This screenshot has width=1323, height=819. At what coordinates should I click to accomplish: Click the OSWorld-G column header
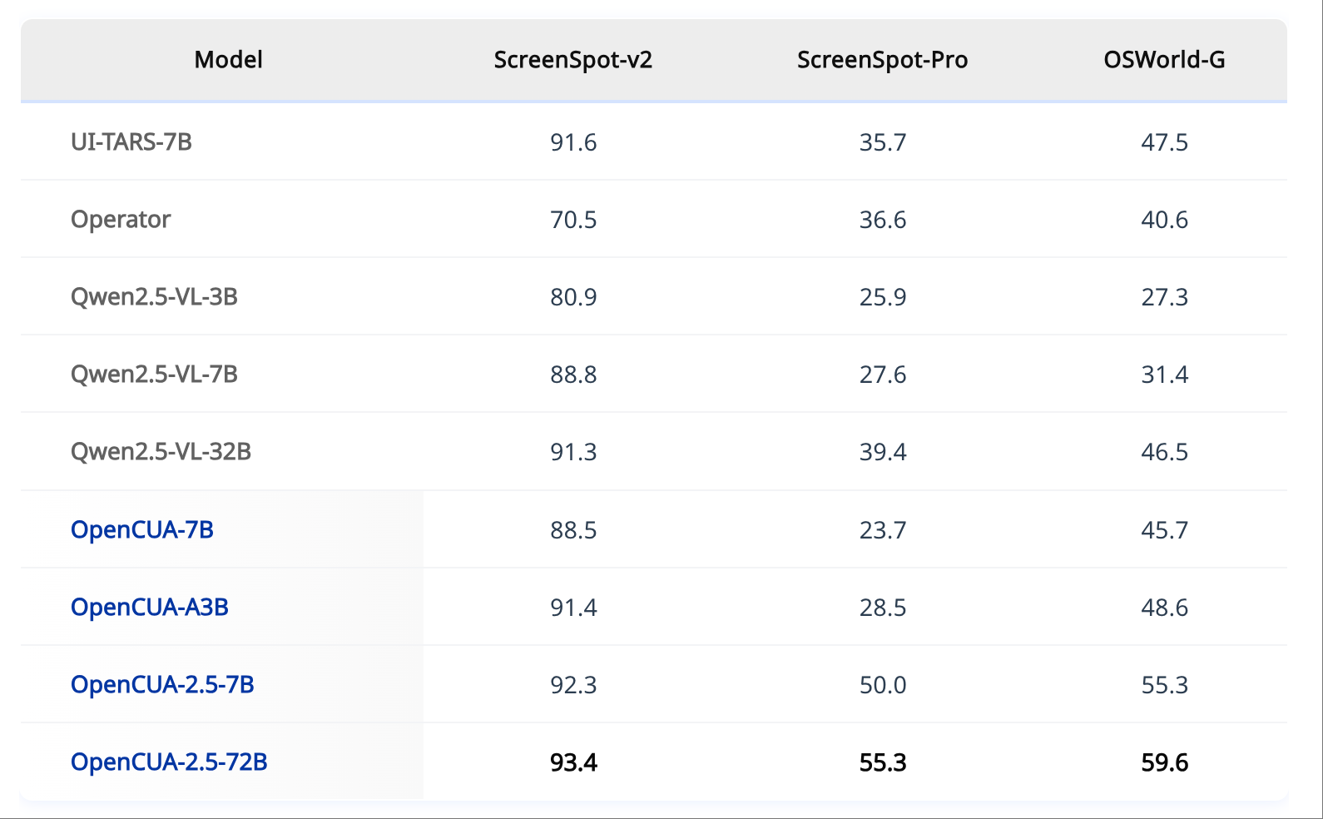click(1164, 60)
